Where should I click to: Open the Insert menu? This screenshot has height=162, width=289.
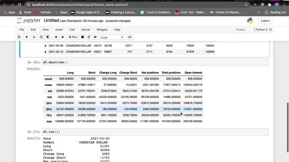pyautogui.click(x=59, y=30)
